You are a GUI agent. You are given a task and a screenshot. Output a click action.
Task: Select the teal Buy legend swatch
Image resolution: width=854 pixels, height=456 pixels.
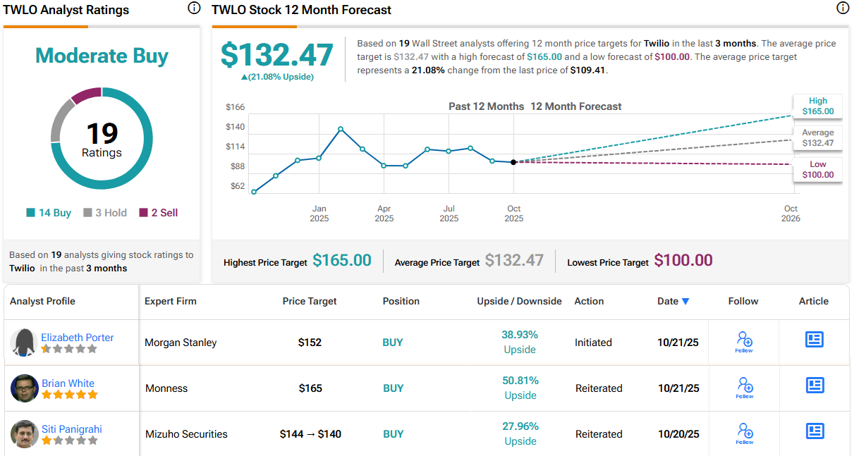tap(30, 213)
